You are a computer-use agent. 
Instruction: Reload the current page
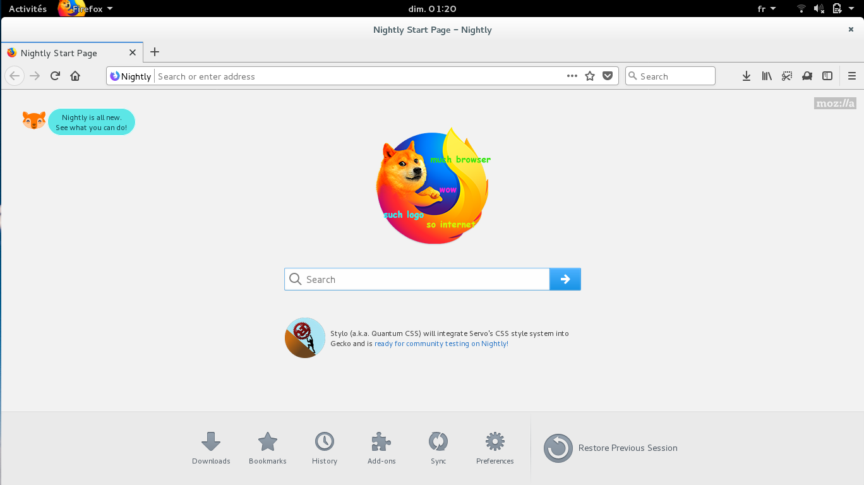55,76
